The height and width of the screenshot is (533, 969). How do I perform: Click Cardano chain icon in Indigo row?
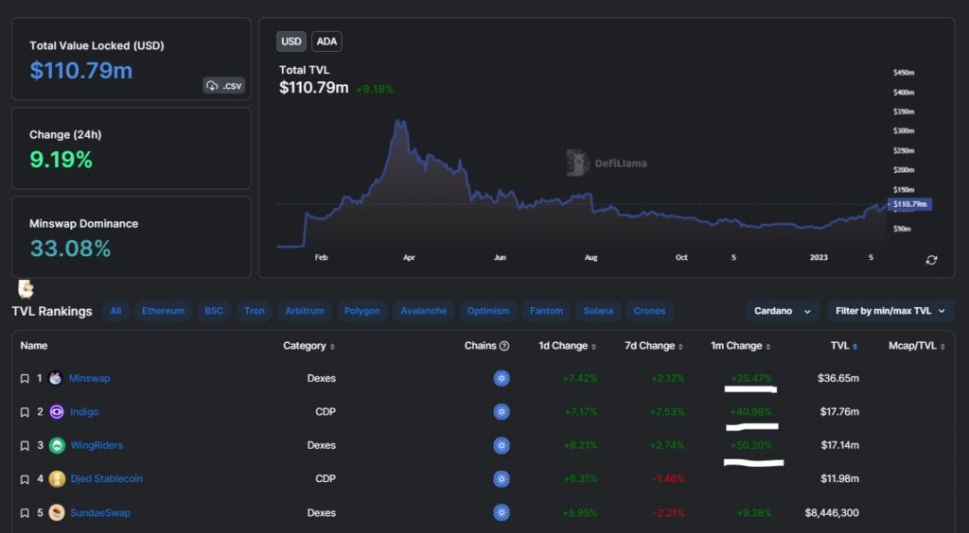(x=502, y=411)
